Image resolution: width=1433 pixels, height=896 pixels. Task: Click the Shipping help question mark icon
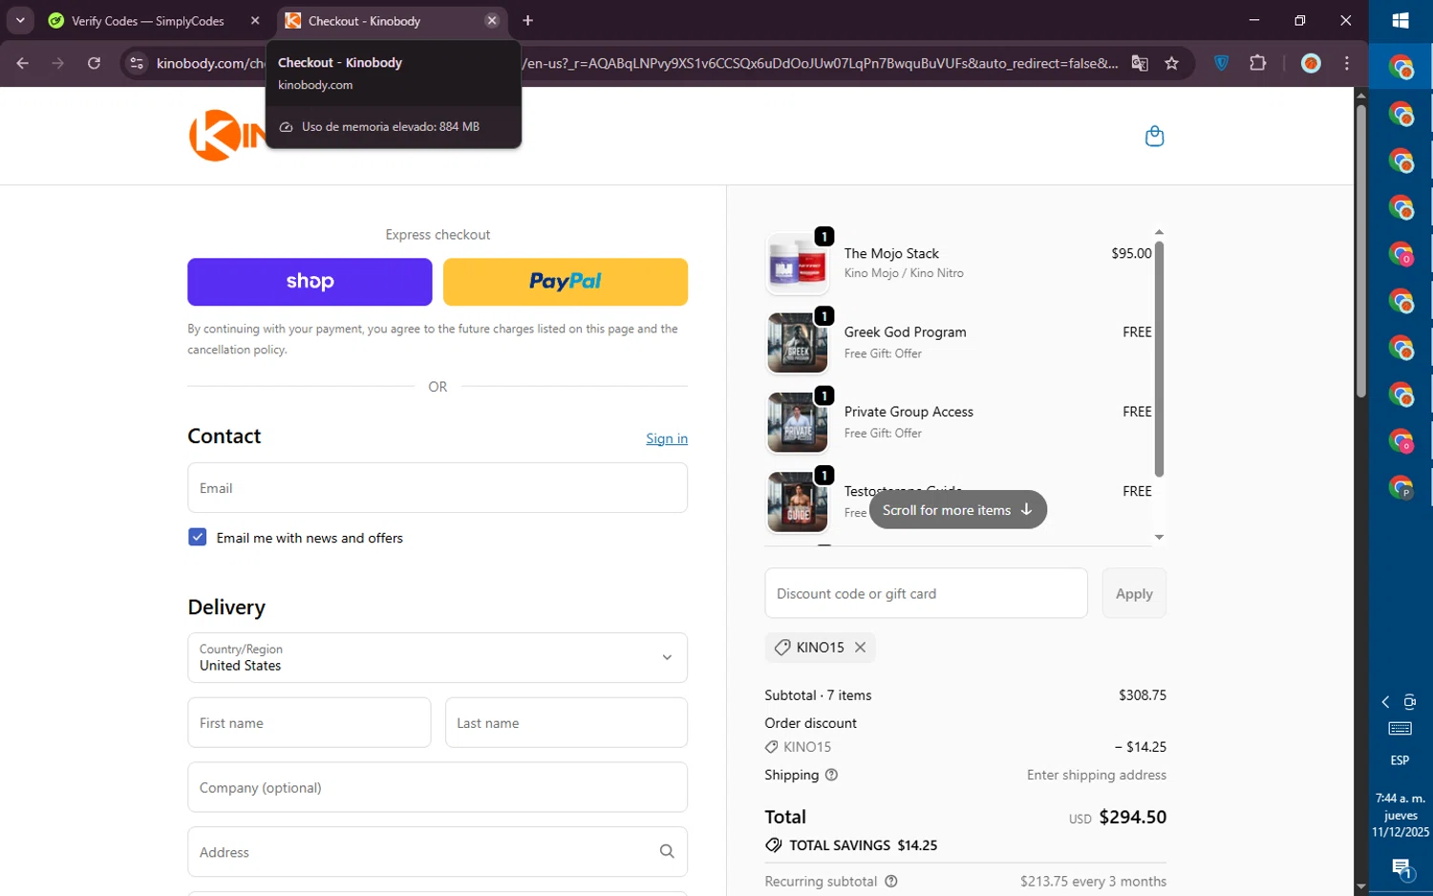click(831, 775)
